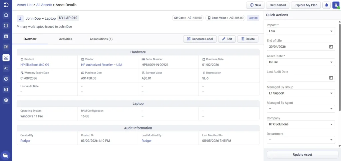Open the Assets icon in sidebar

tap(6, 58)
